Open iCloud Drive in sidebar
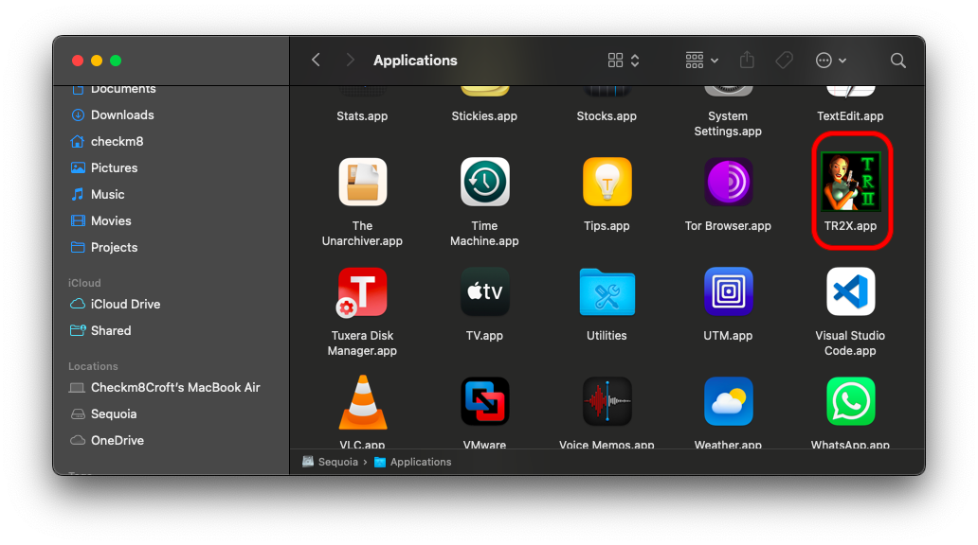The image size is (978, 545). coord(125,304)
